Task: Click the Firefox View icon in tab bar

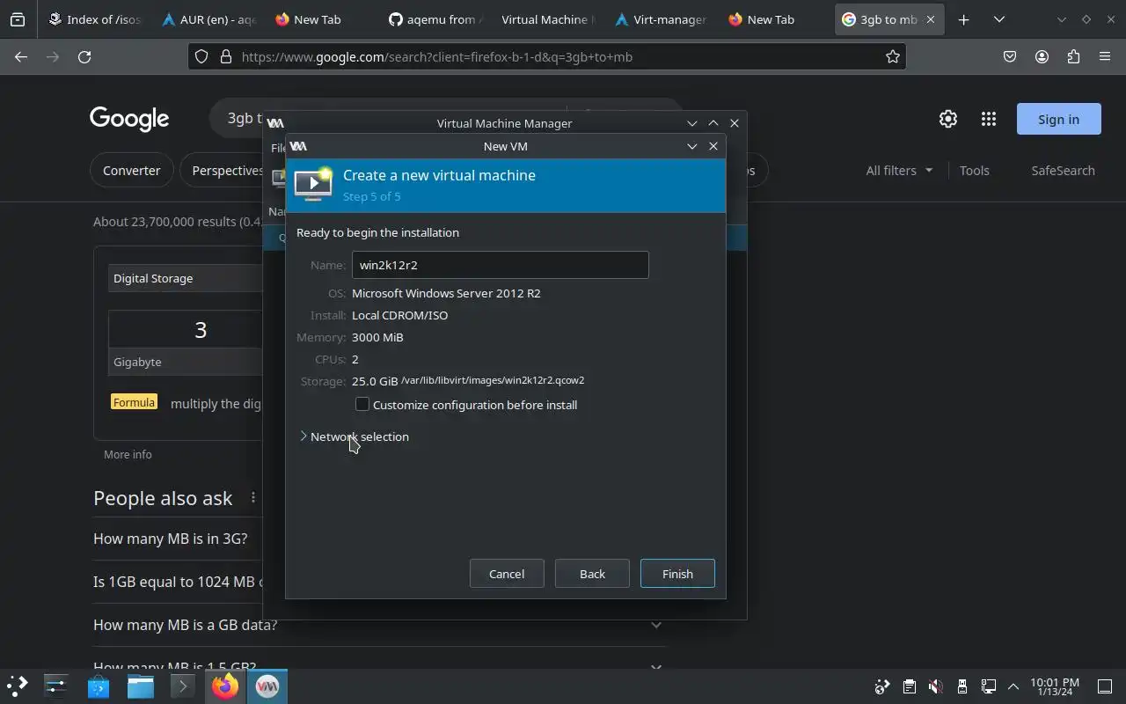Action: coord(18,19)
